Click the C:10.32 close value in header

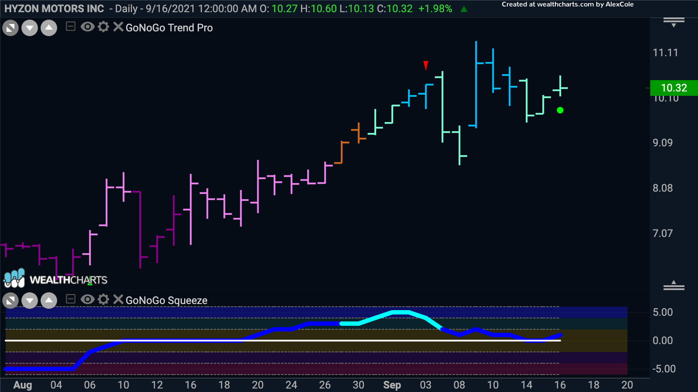pos(395,9)
